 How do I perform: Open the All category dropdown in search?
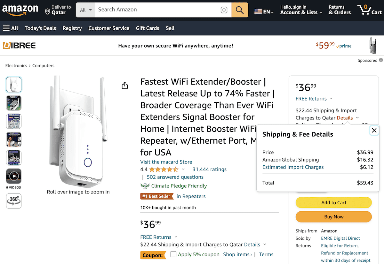point(85,10)
